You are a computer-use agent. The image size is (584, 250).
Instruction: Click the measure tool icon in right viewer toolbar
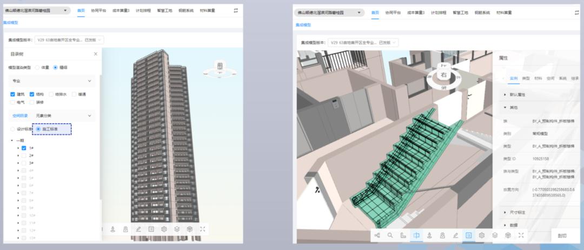[403, 235]
